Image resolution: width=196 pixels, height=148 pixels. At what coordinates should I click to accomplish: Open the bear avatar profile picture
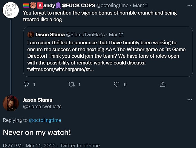click(11, 11)
